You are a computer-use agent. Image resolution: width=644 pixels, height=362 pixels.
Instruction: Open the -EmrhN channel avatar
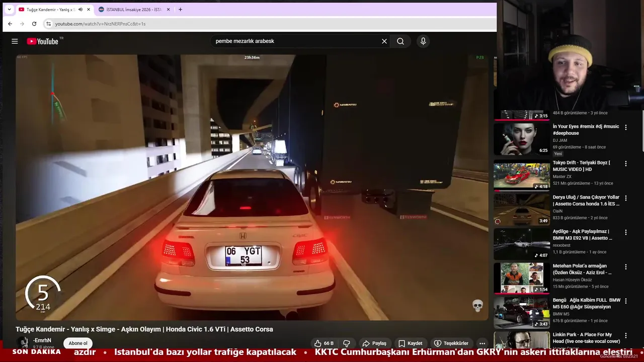(x=23, y=343)
